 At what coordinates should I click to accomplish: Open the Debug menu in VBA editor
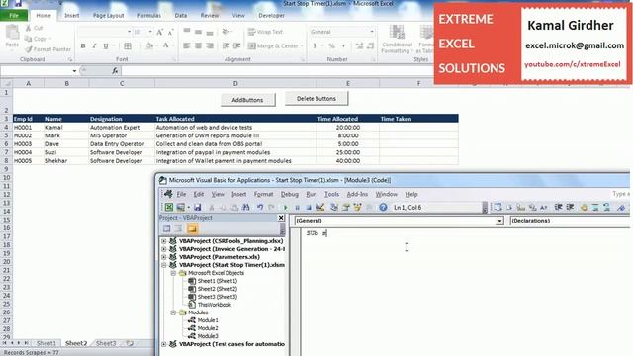[290, 194]
